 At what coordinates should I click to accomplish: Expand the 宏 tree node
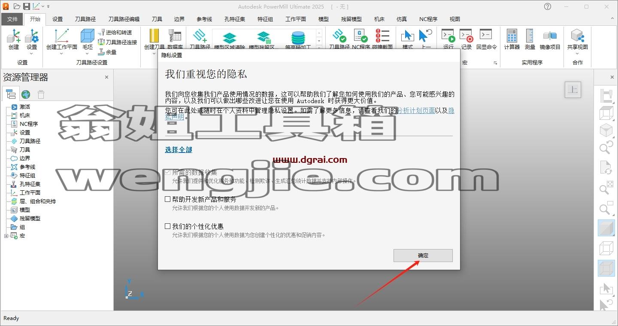click(6, 236)
